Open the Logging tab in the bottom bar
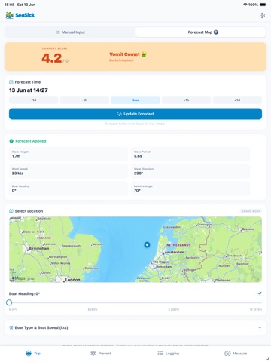The image size is (271, 362). click(169, 354)
